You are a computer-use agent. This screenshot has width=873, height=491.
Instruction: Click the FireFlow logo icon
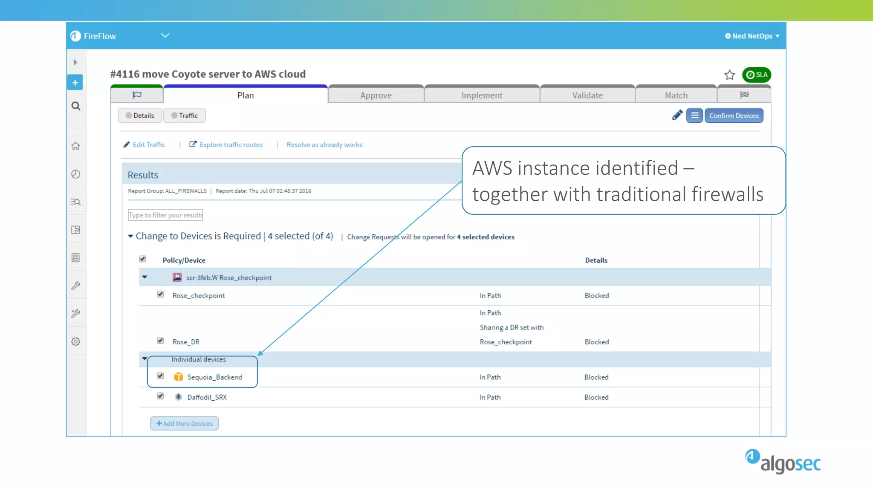pos(75,36)
